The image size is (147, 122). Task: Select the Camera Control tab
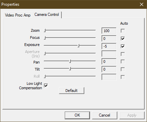click(47, 15)
